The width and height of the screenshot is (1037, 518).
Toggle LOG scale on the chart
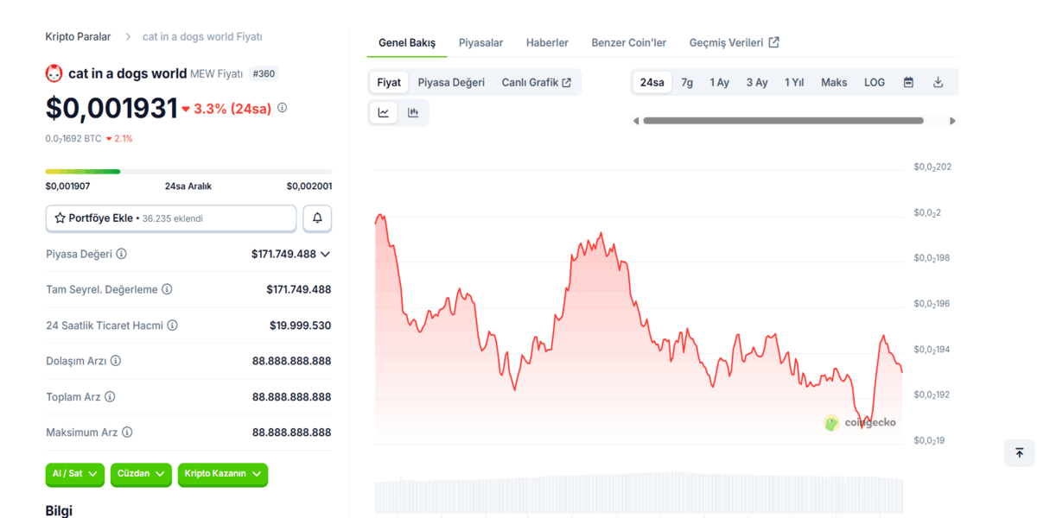click(x=875, y=83)
